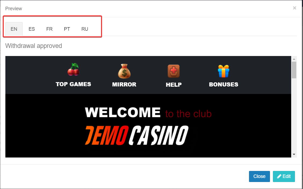The image size is (303, 189).
Task: Open the TOP GAMES text link
Action: pyautogui.click(x=73, y=84)
